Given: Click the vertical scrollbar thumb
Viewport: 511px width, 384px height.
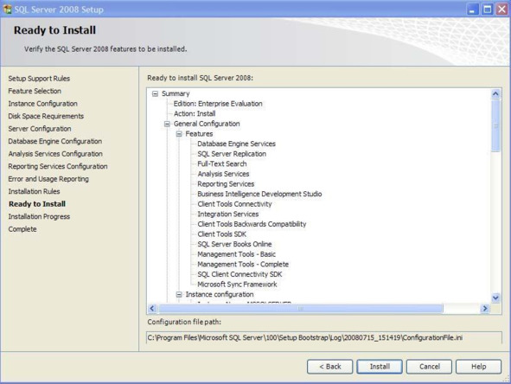Looking at the screenshot, I should coord(495,125).
